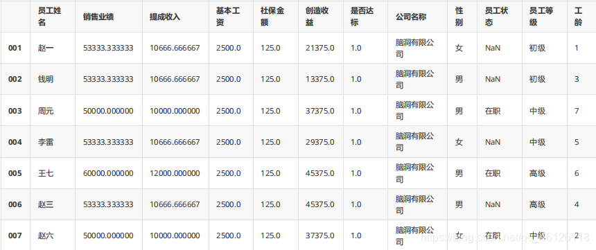596x250 pixels.
Task: Click row index 004
Action: [15, 142]
